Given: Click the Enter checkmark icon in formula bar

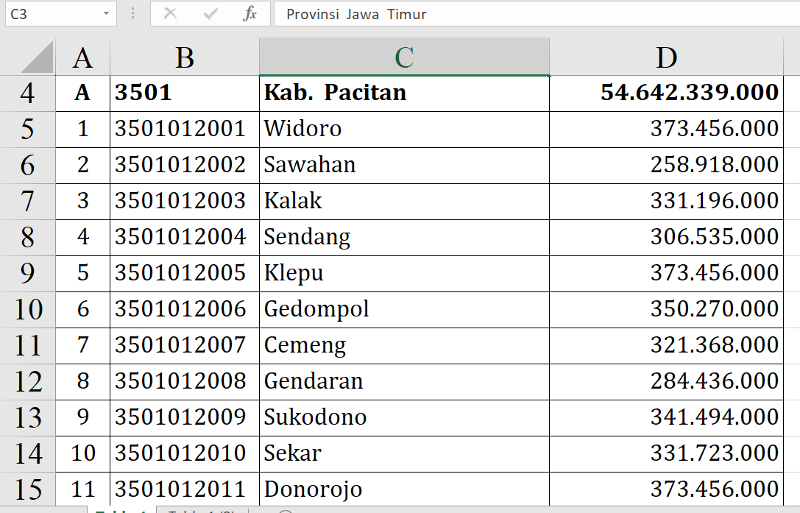Looking at the screenshot, I should tap(210, 14).
